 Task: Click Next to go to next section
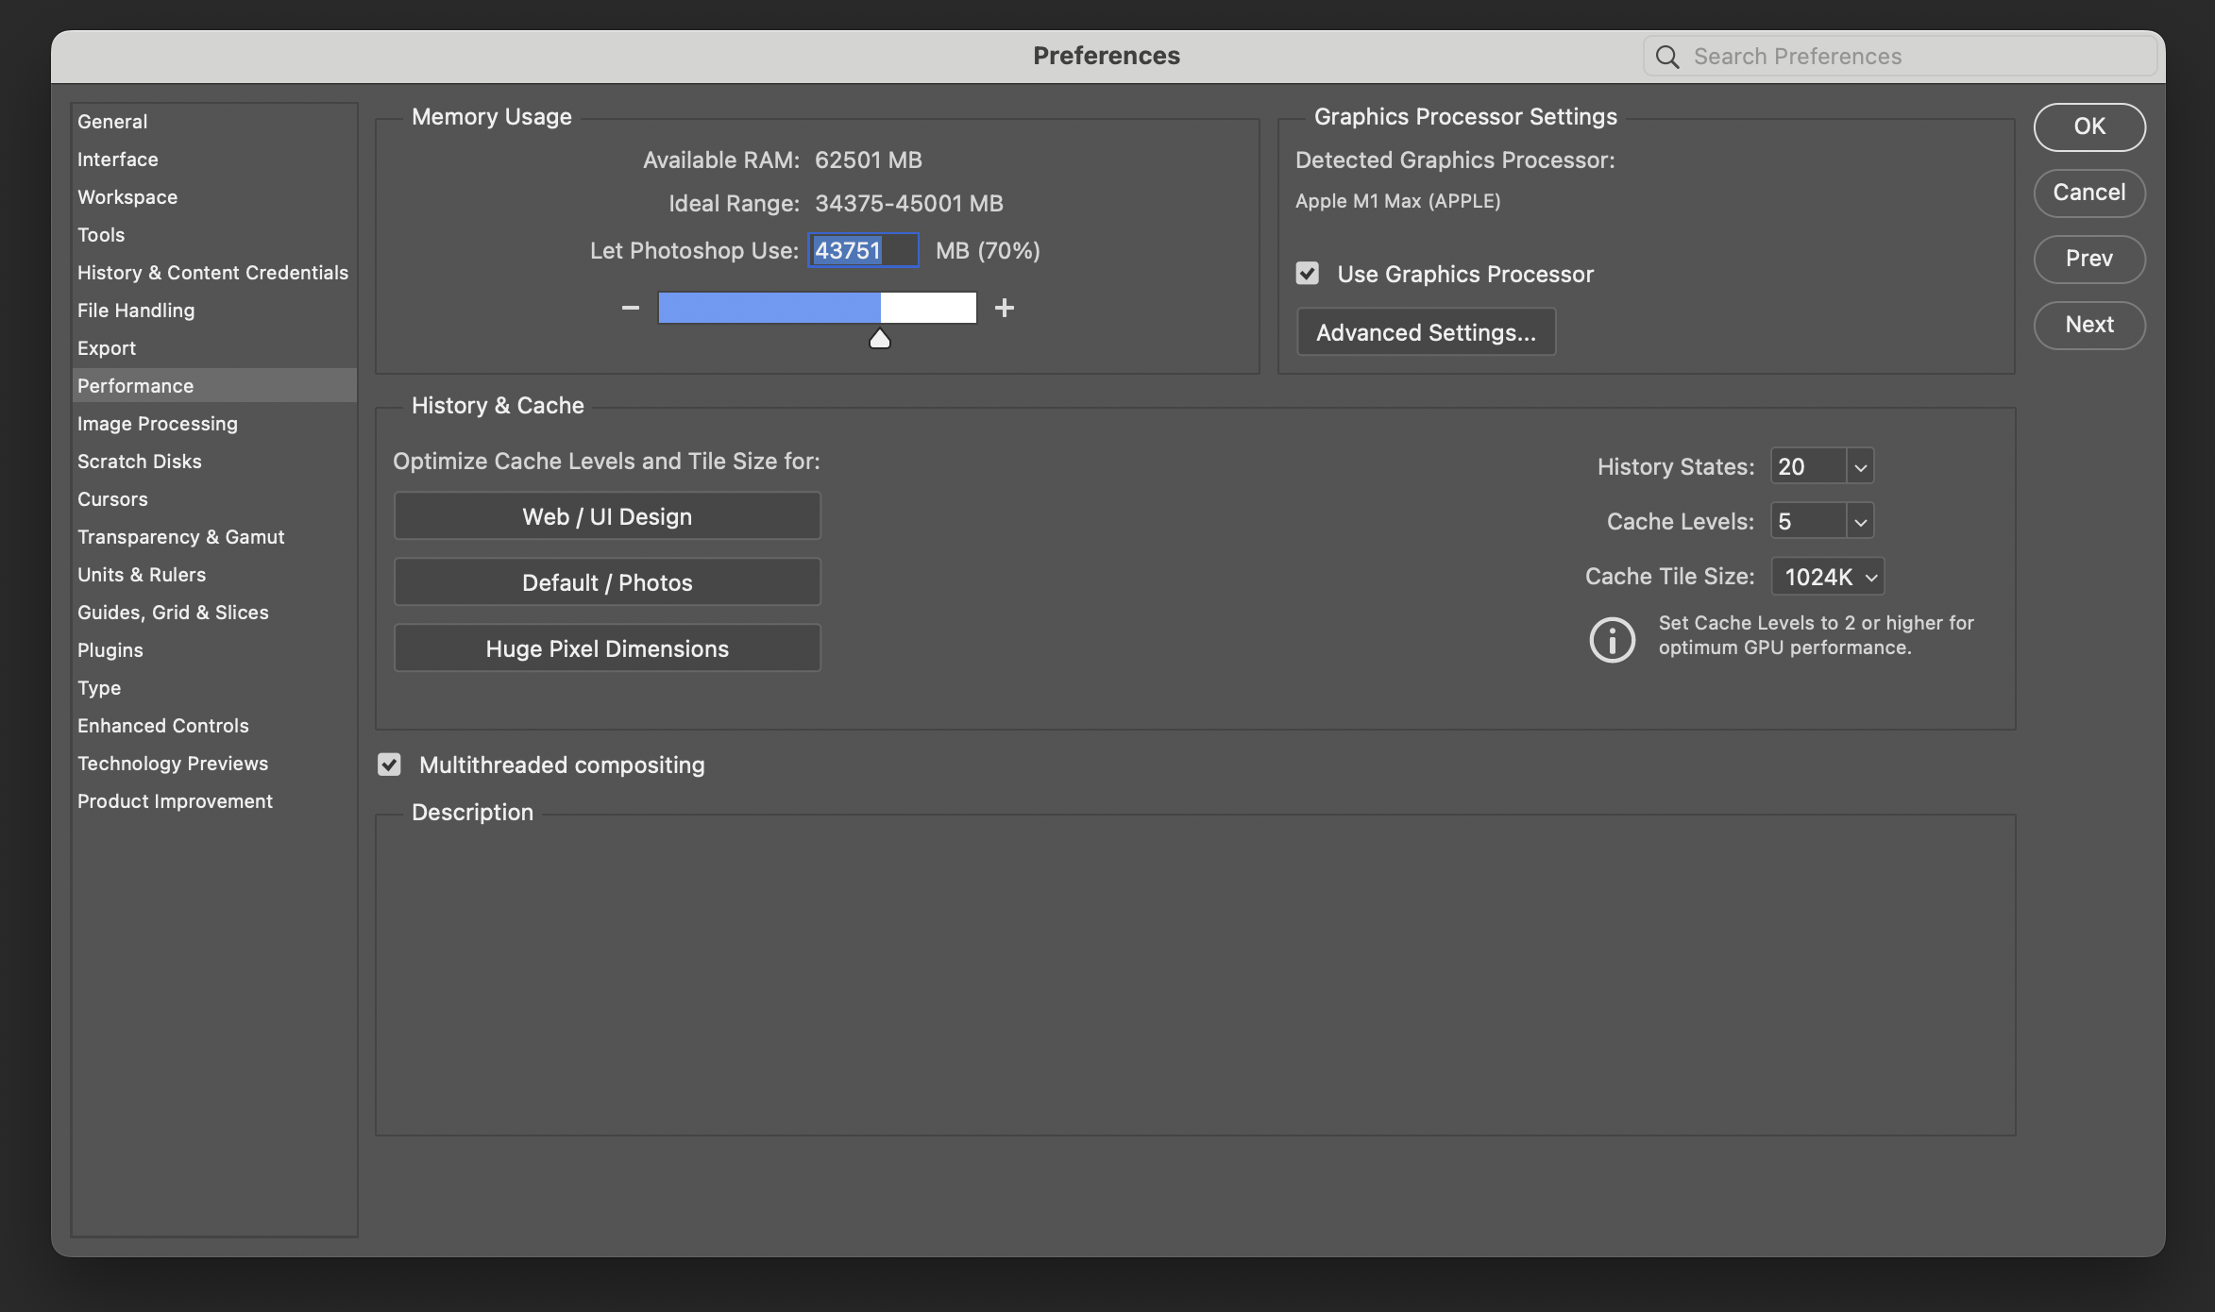[2089, 325]
